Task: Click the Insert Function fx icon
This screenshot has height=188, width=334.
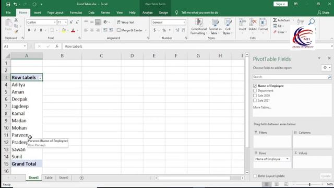Action: [57, 46]
